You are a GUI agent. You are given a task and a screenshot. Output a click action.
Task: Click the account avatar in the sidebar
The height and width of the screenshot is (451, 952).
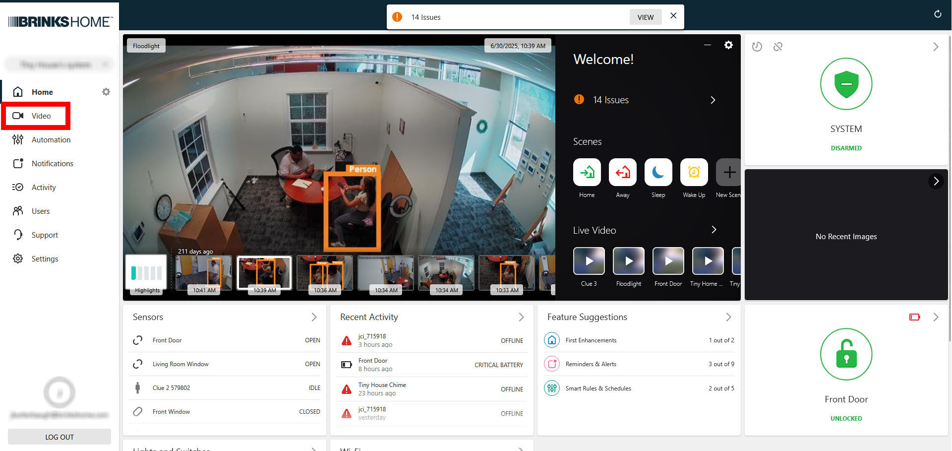[x=59, y=393]
